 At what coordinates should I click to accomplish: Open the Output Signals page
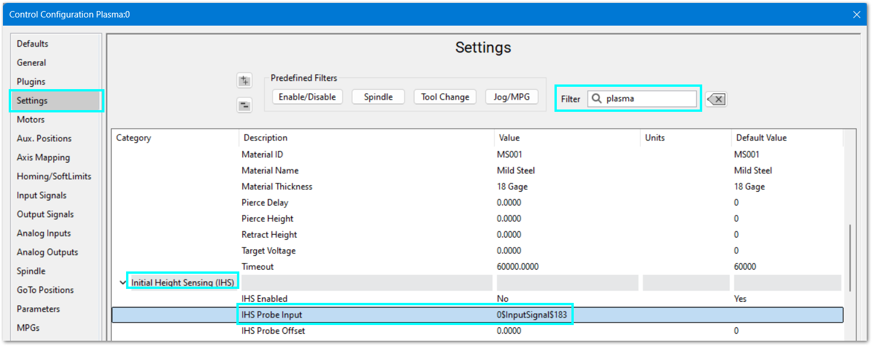pyautogui.click(x=45, y=214)
